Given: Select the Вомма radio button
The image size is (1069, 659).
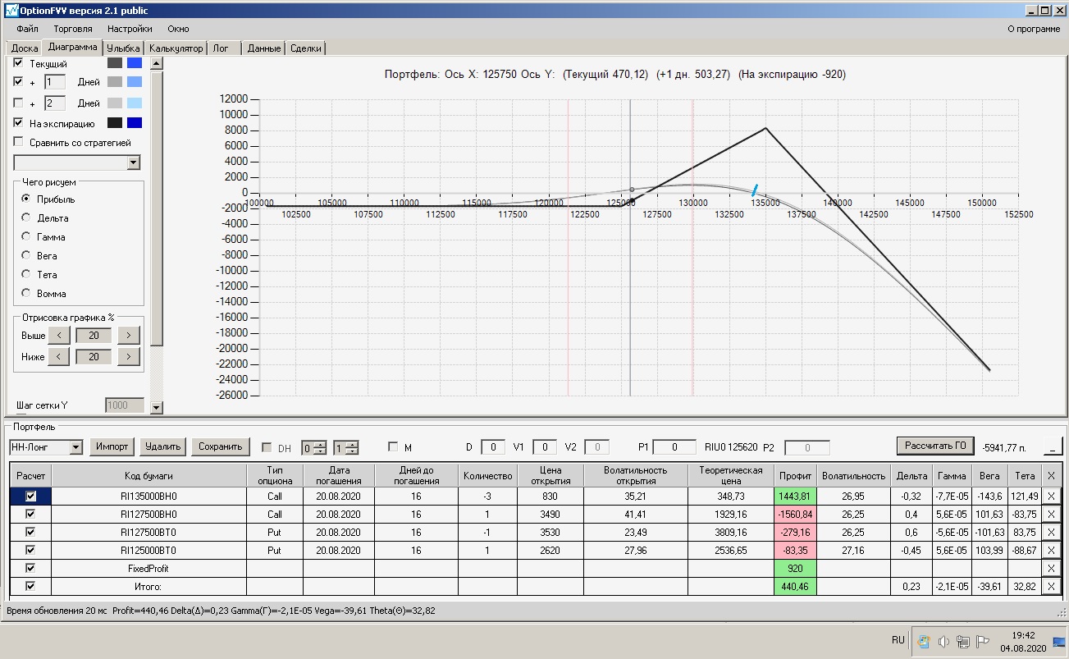Looking at the screenshot, I should (26, 293).
